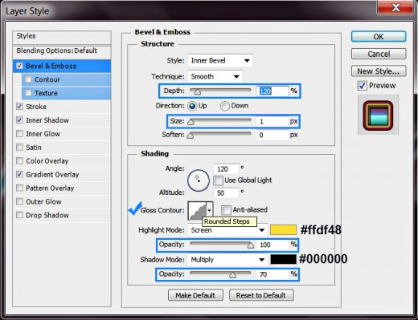Click the shadow Opacity slider handle
The height and width of the screenshot is (320, 418).
pos(232,275)
